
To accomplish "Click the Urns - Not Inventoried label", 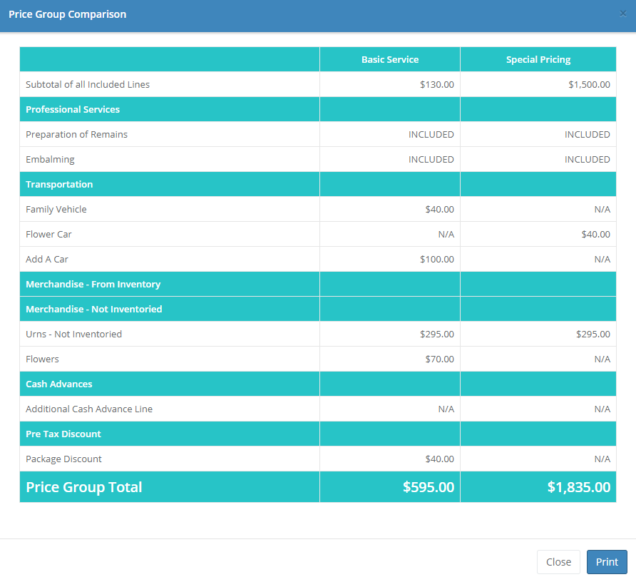I will click(73, 335).
